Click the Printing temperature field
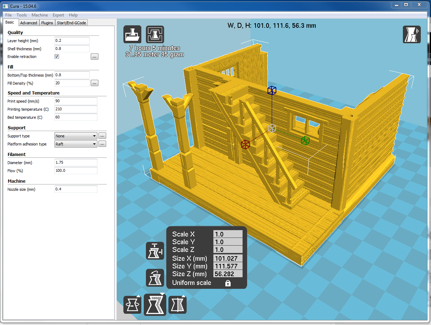 [76, 109]
